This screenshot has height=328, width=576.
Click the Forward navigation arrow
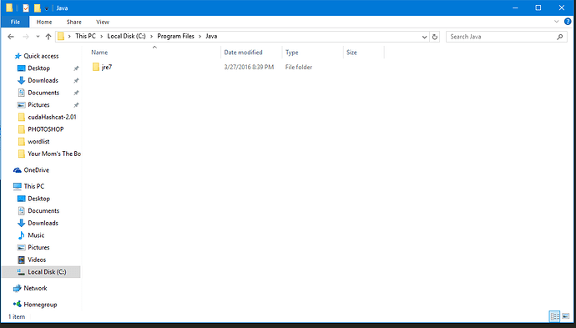pos(26,37)
